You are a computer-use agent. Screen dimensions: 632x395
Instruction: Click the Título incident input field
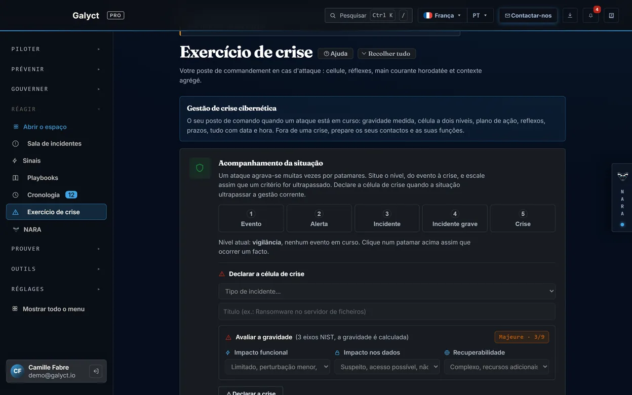click(387, 311)
